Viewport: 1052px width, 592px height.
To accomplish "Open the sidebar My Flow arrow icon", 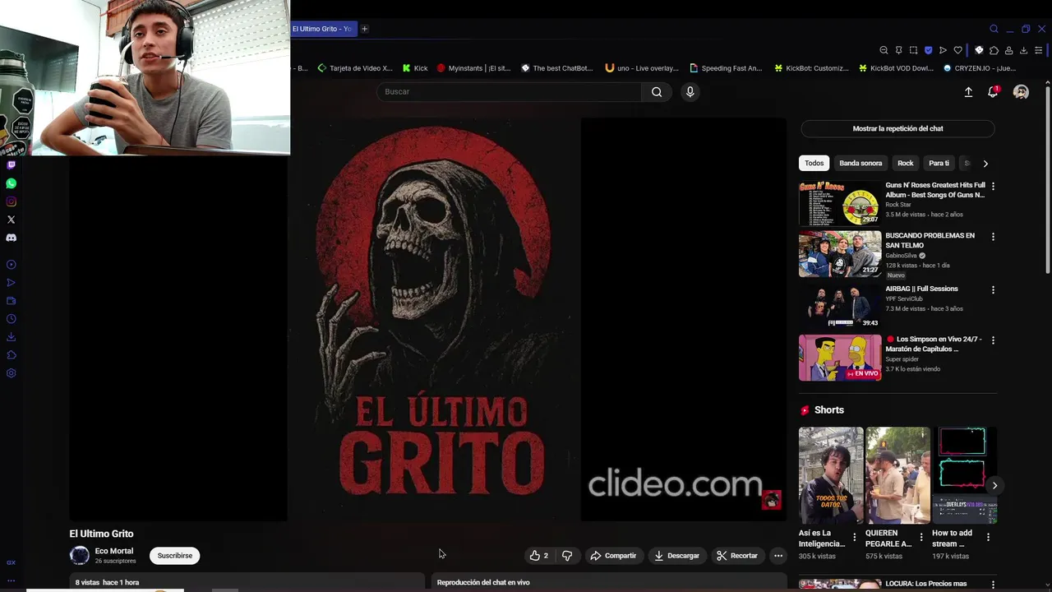I will tap(11, 283).
